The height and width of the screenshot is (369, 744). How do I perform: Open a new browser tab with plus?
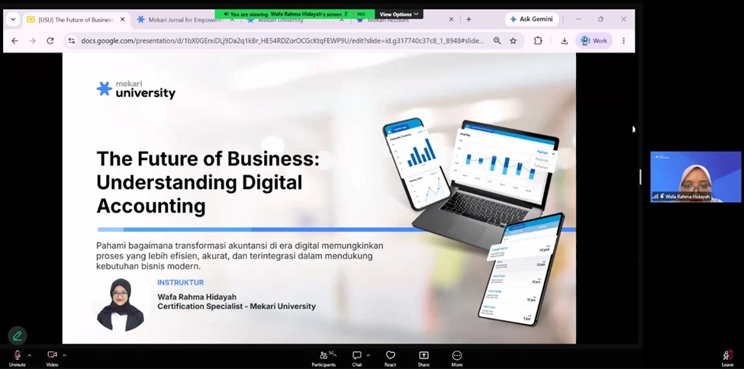tap(469, 20)
